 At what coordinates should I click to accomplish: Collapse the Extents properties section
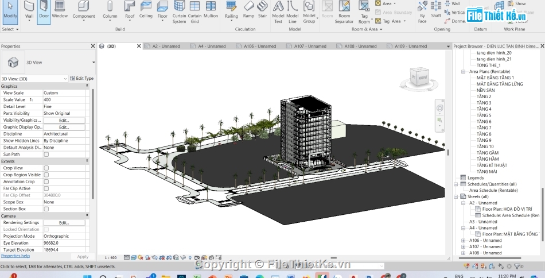point(87,161)
